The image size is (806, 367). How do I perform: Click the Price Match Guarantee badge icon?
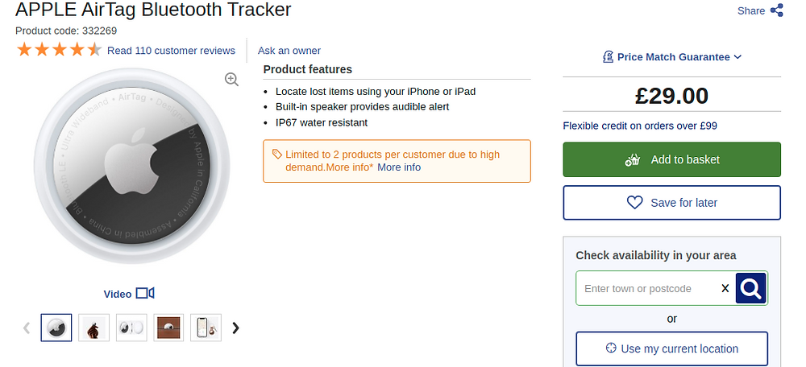click(x=608, y=57)
